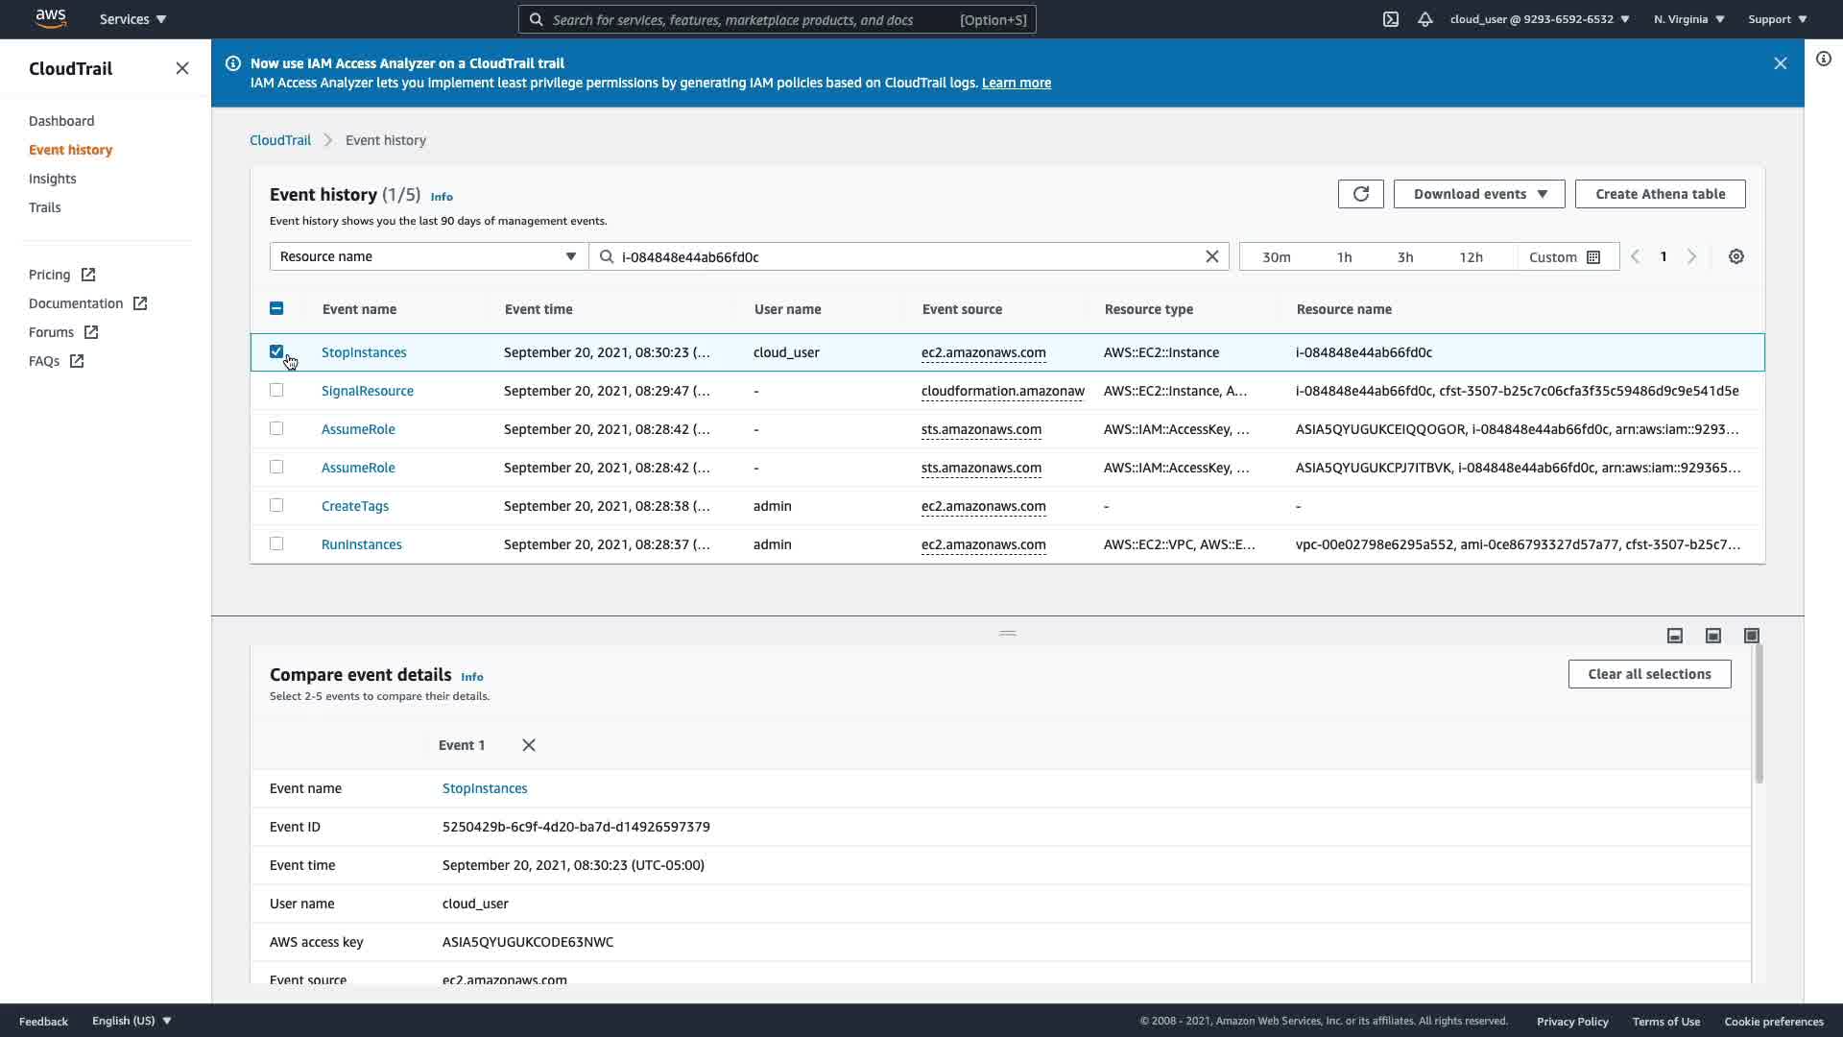Click the refresh events icon button
The height and width of the screenshot is (1037, 1843).
tap(1360, 194)
